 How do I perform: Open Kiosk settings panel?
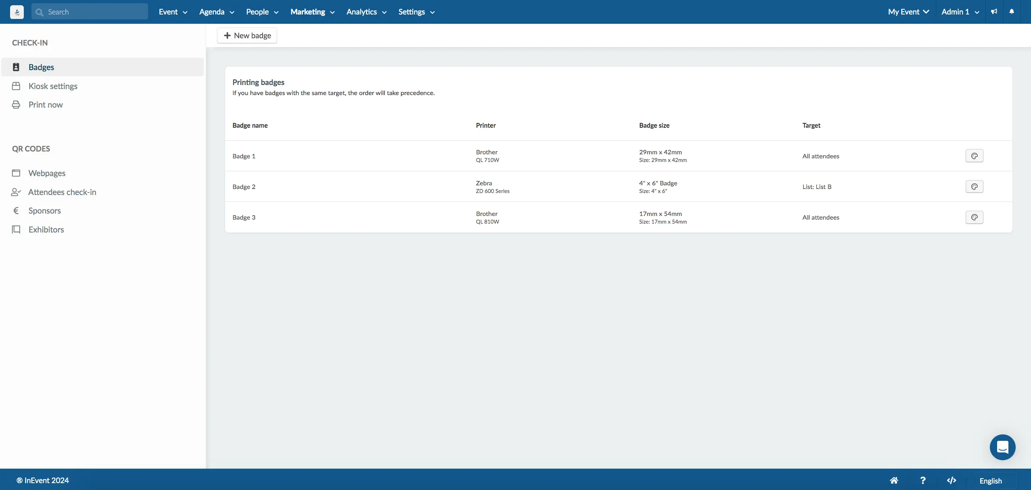click(52, 85)
